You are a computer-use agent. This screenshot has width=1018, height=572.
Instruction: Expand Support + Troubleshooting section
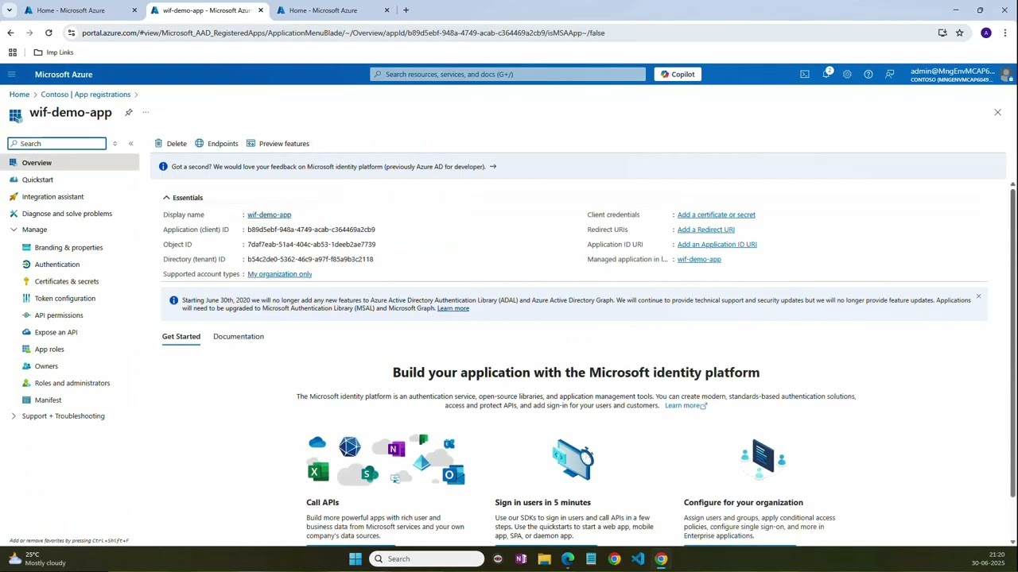click(14, 415)
